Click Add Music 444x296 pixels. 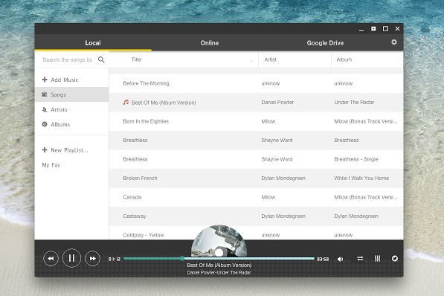pyautogui.click(x=71, y=80)
